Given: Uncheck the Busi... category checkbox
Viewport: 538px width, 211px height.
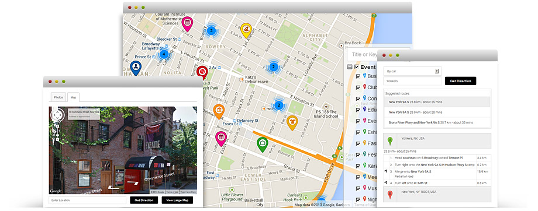Looking at the screenshot, I should [358, 76].
